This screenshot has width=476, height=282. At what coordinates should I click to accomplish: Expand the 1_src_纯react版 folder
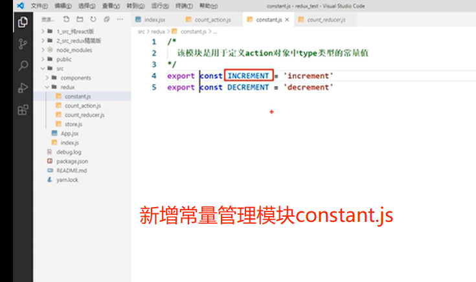click(82, 32)
